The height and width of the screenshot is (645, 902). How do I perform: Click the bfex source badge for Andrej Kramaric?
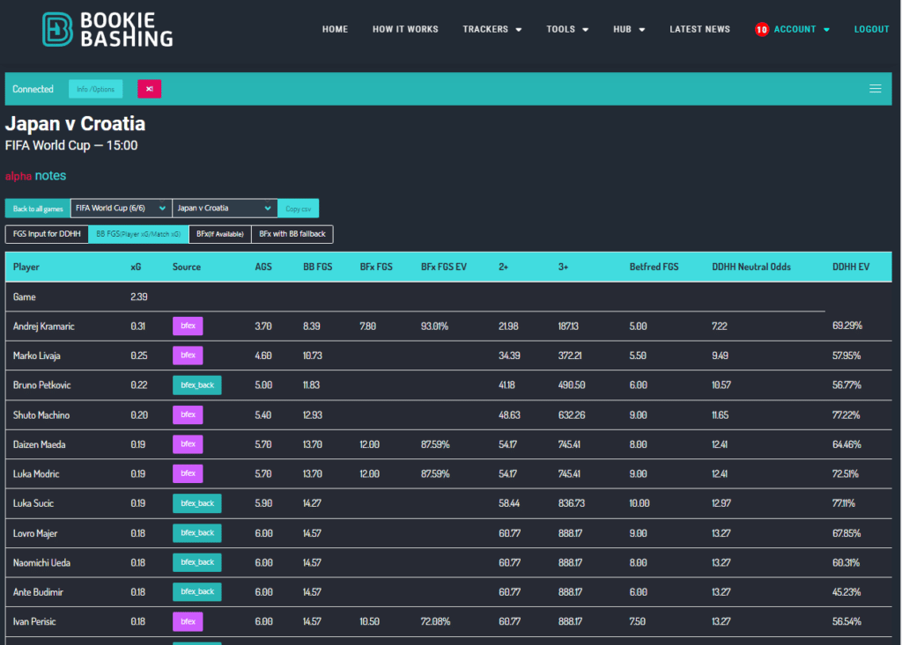188,326
